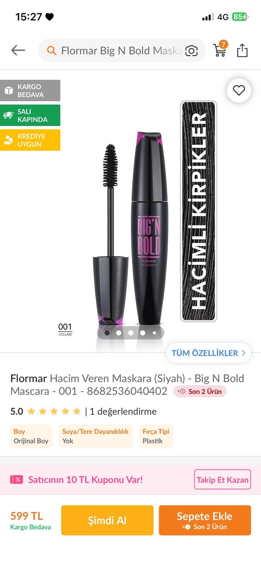Select the second image carousel dot
261x565 pixels.
(x=119, y=332)
